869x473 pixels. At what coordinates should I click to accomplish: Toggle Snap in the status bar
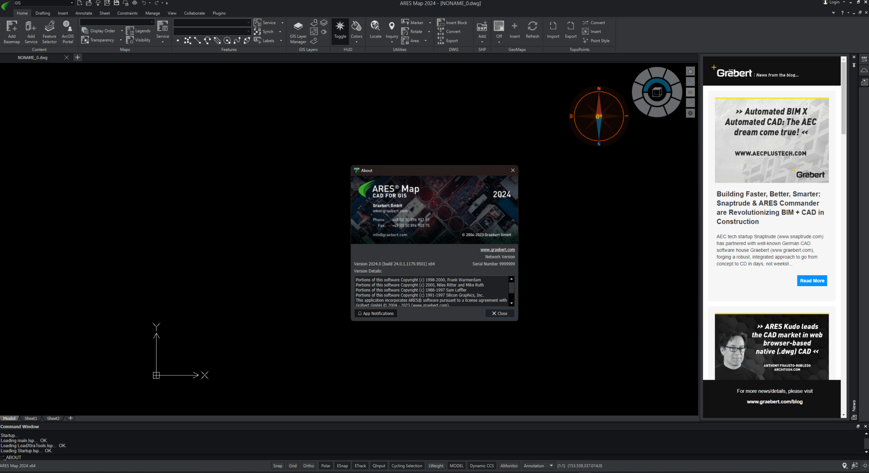tap(278, 466)
